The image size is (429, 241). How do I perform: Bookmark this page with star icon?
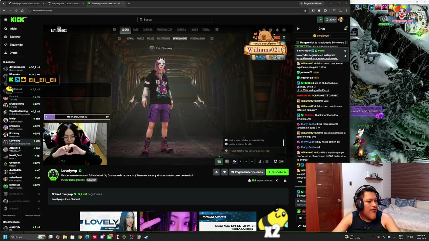click(x=305, y=10)
